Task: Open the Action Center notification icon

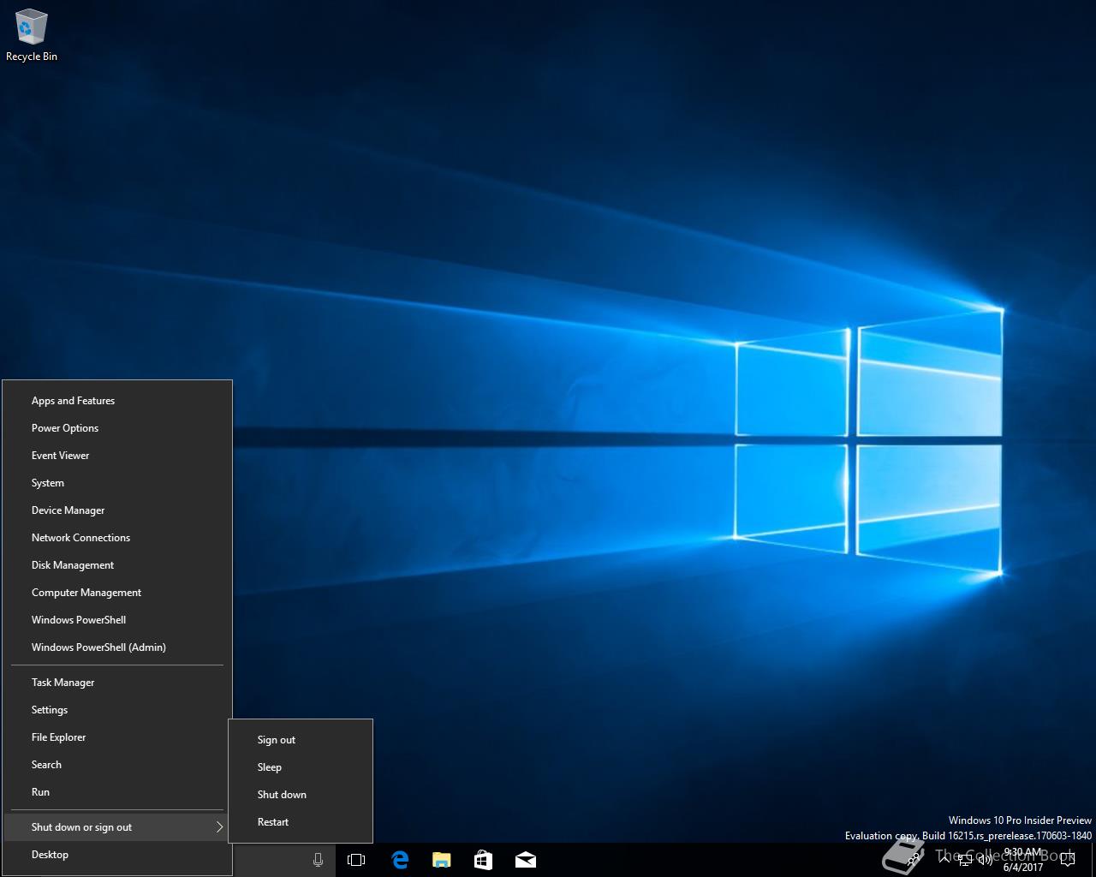Action: [1067, 860]
